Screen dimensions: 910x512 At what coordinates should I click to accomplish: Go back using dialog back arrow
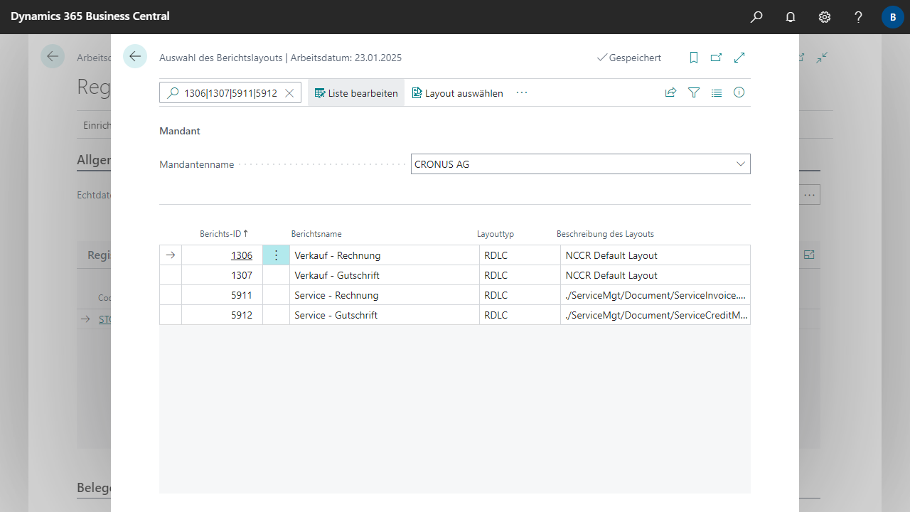pyautogui.click(x=135, y=57)
